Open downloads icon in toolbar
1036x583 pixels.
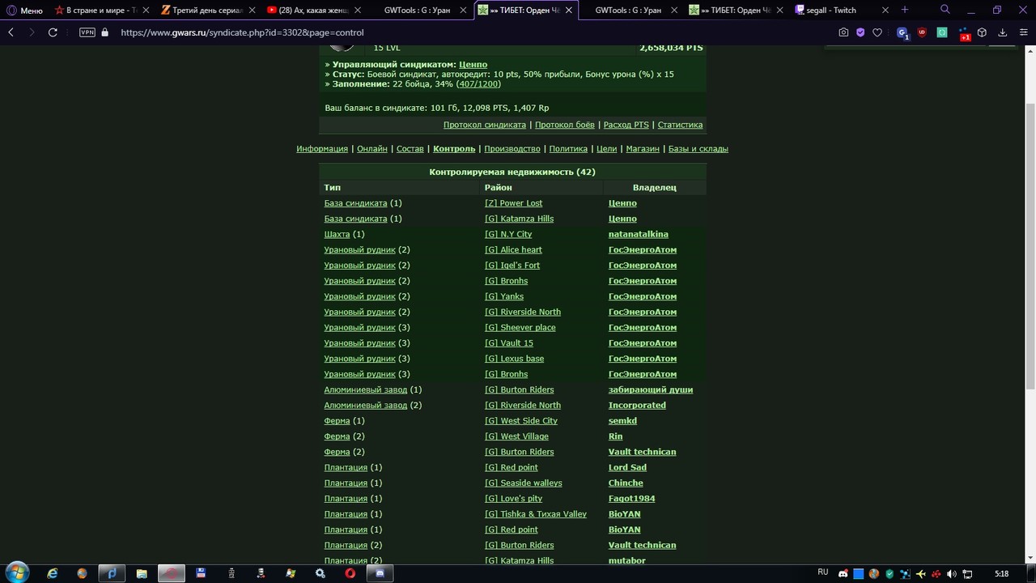(1002, 32)
